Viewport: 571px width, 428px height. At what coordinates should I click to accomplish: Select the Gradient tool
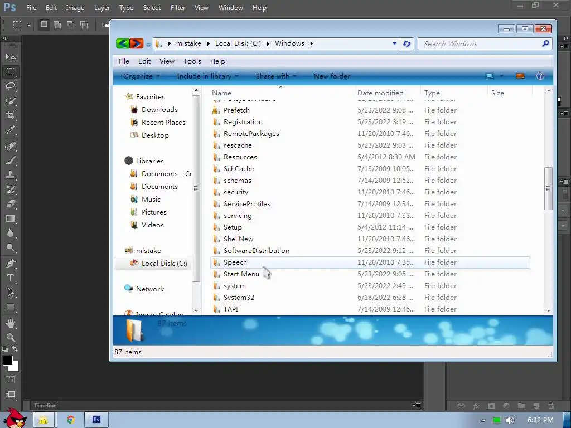[x=11, y=218]
